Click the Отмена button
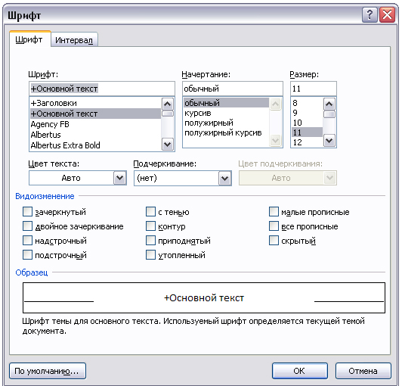402x386 pixels. click(363, 371)
